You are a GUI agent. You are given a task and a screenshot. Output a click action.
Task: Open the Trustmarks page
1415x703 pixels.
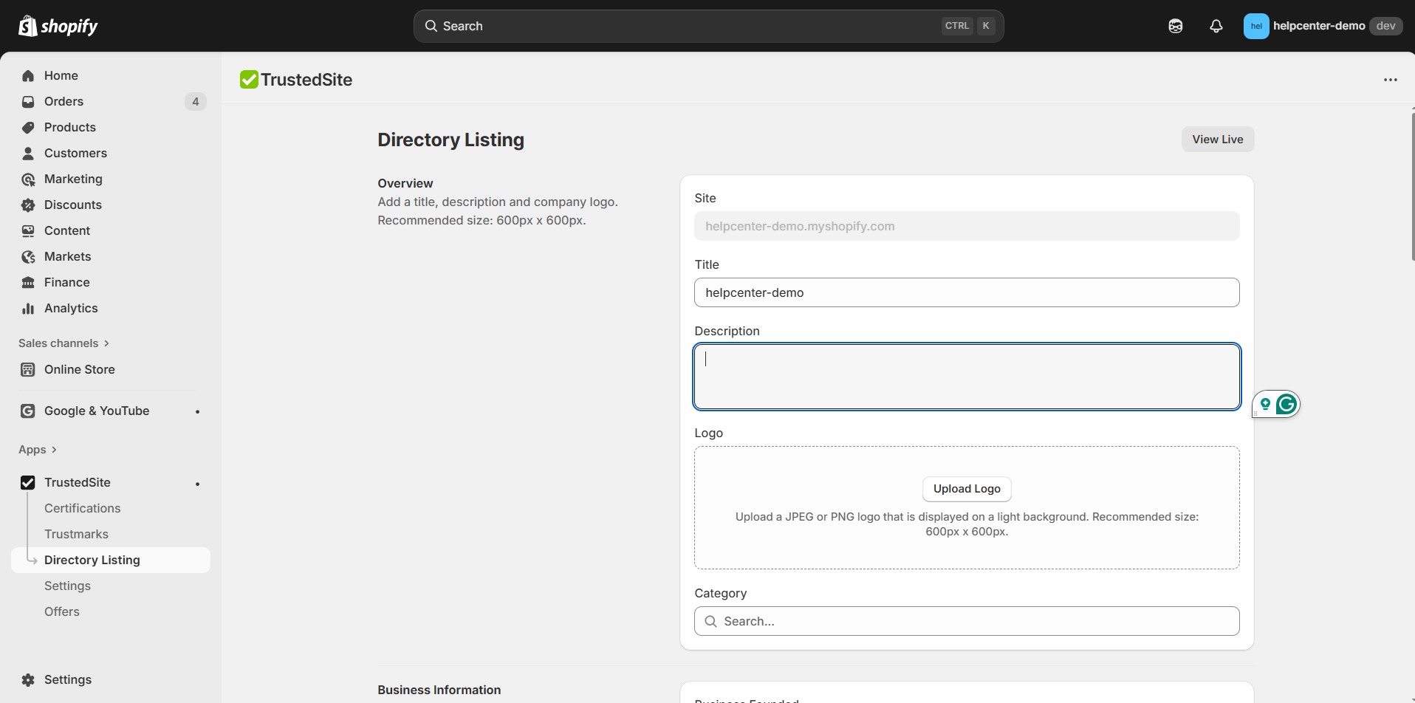[77, 533]
